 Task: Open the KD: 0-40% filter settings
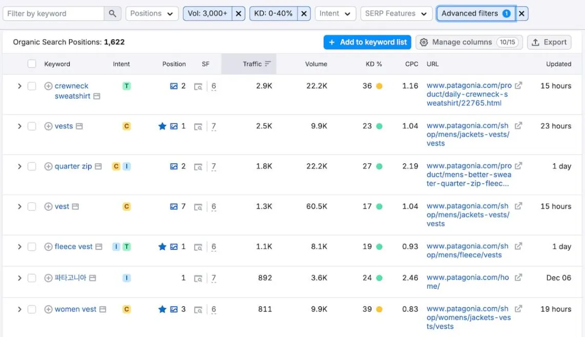click(x=274, y=13)
